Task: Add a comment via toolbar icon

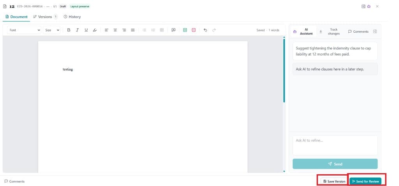Action: click(x=173, y=30)
